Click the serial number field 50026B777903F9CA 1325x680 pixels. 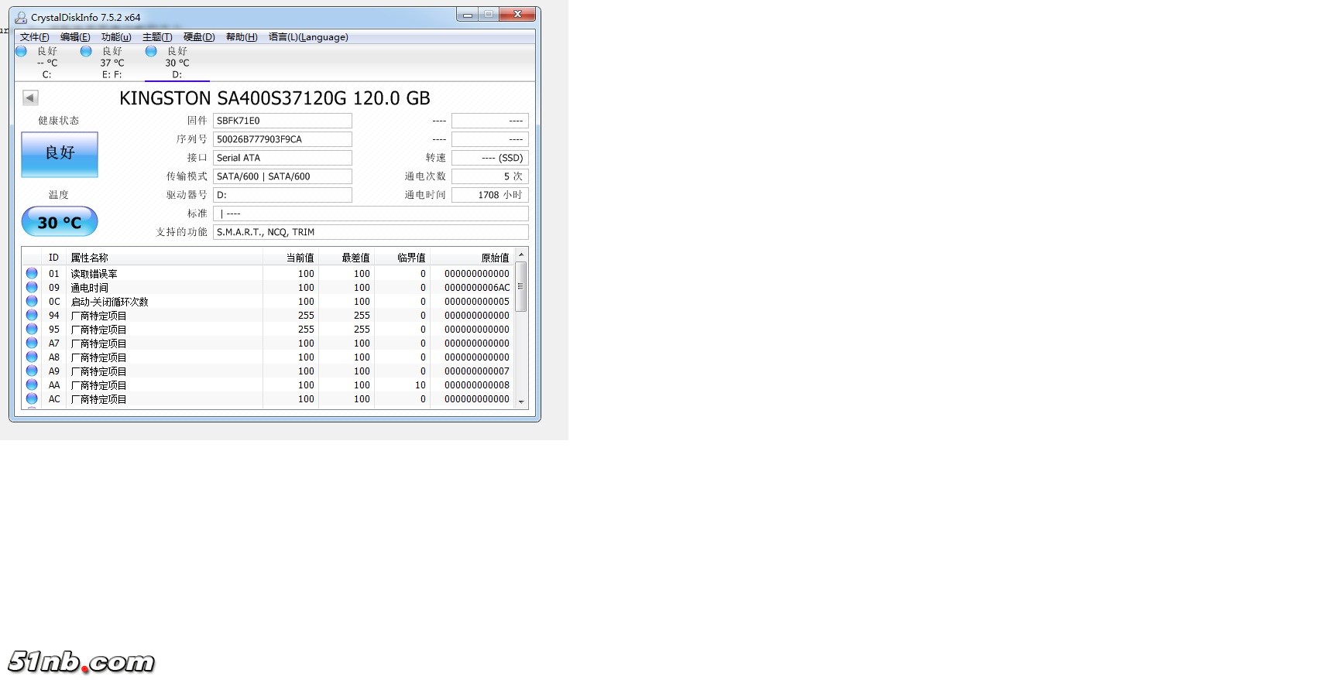click(283, 139)
